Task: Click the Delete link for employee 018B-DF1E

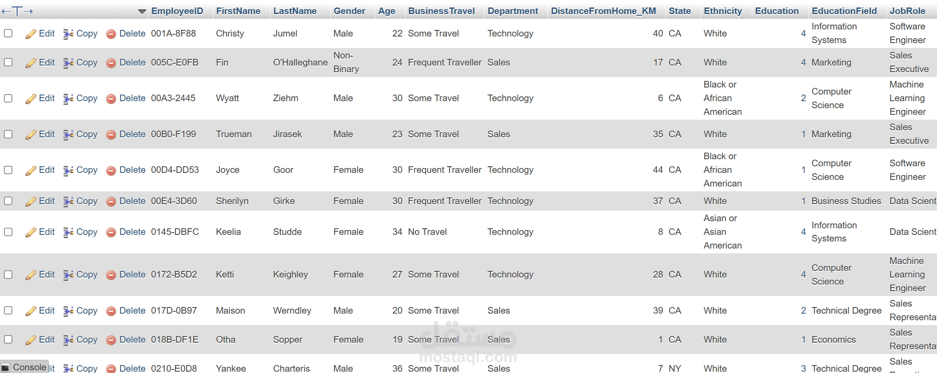Action: point(132,340)
